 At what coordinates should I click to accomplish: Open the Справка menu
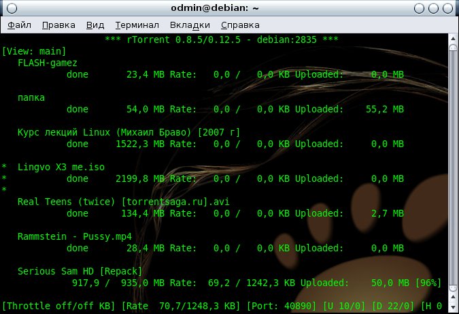click(240, 25)
